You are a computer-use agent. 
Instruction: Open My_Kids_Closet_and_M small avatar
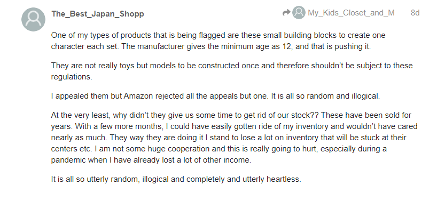[299, 13]
